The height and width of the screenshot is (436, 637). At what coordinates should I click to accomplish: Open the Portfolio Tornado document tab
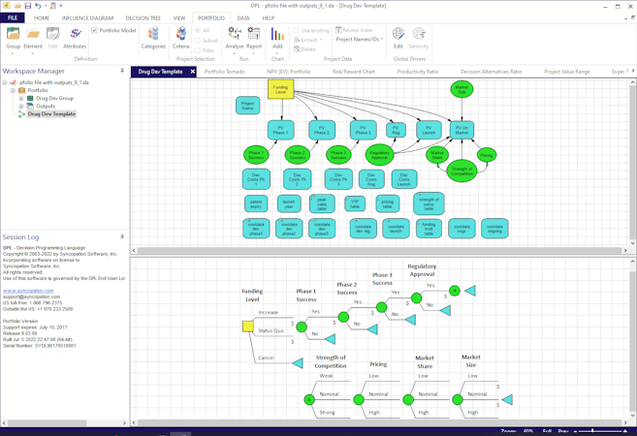click(225, 72)
